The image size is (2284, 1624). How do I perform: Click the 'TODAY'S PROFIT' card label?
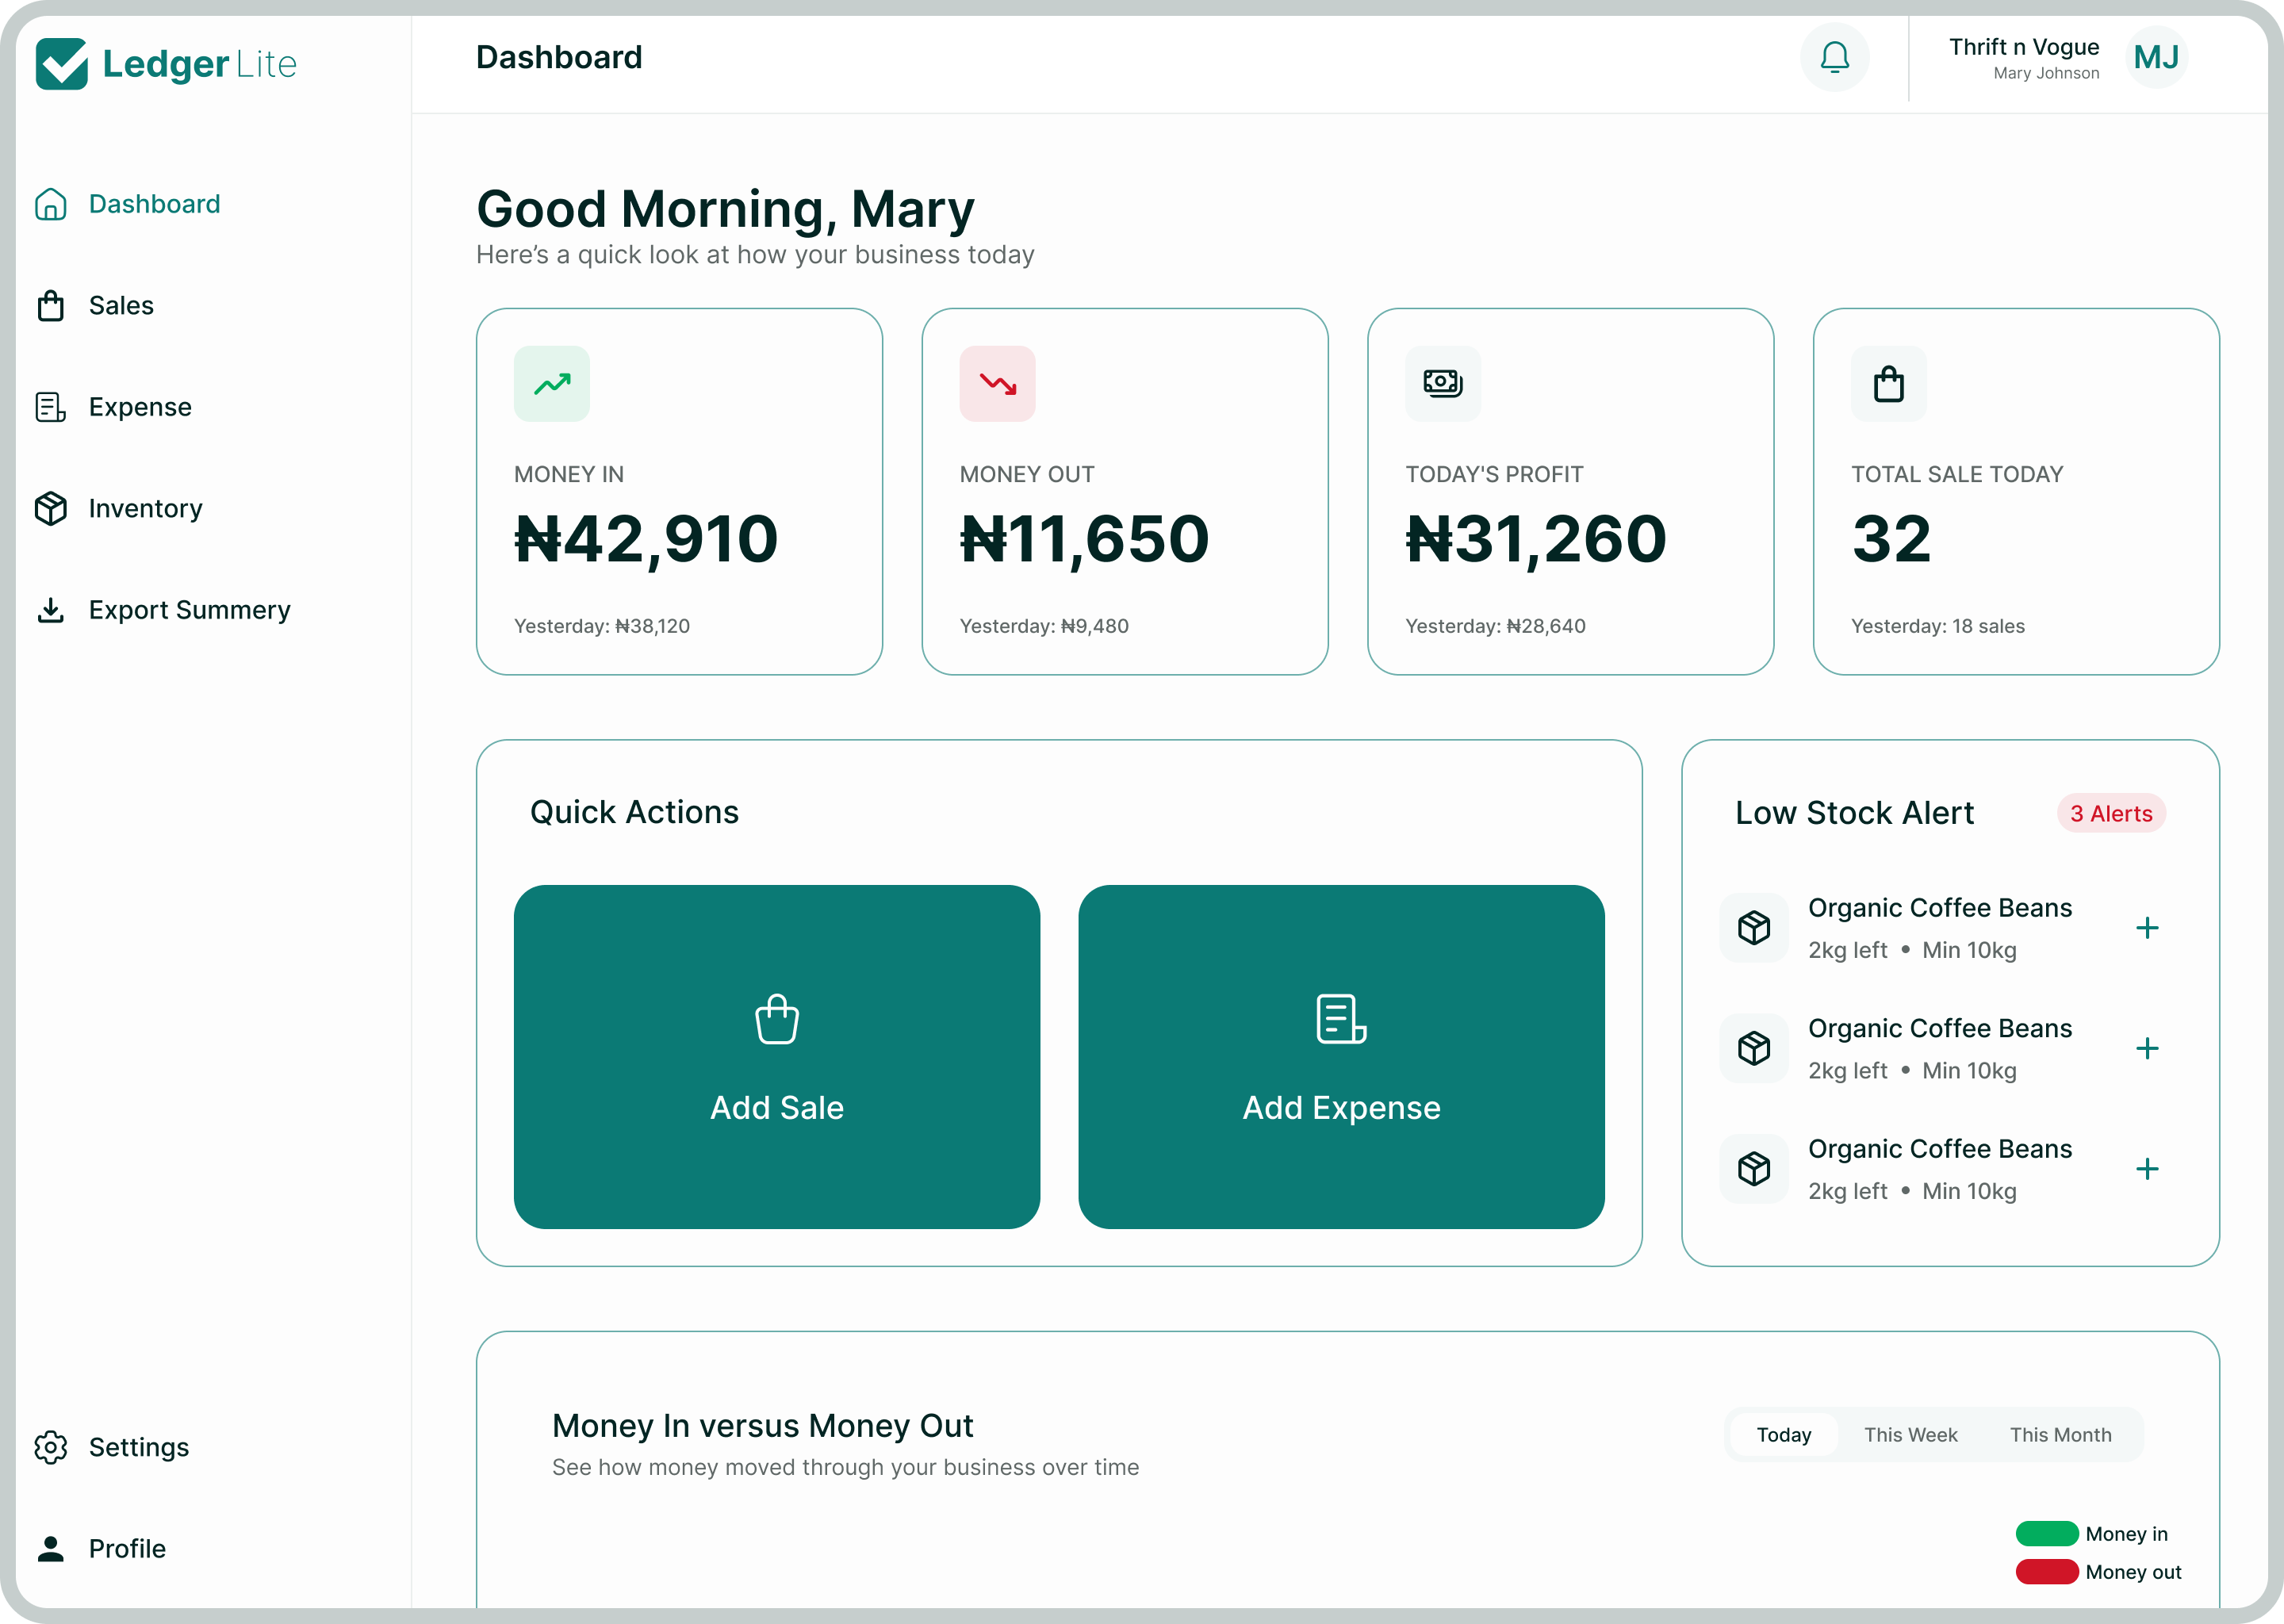pos(1494,474)
